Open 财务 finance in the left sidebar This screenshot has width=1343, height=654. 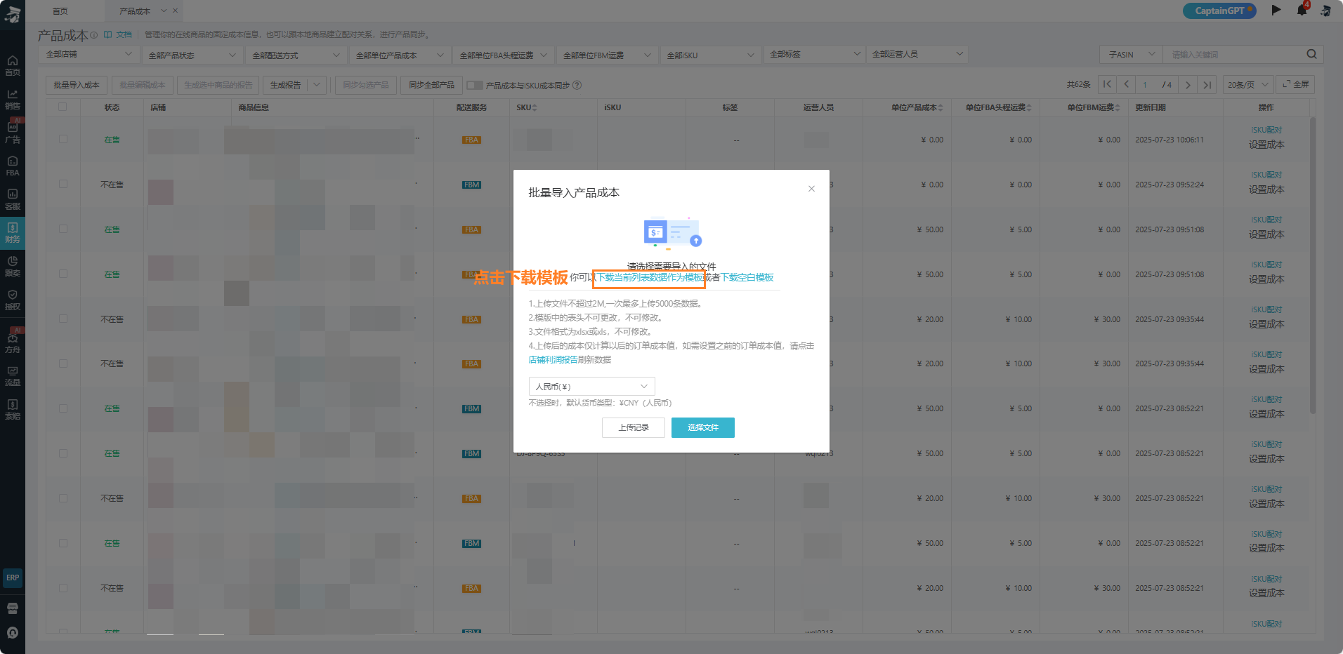(x=13, y=233)
